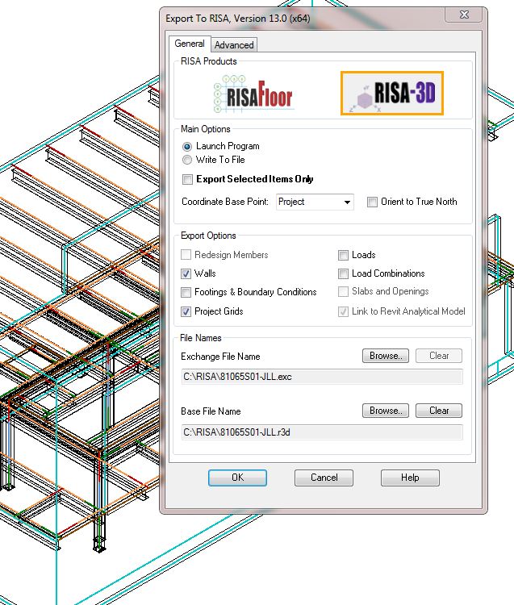Toggle the Slabs and Openings checkbox
The width and height of the screenshot is (514, 605).
pos(343,291)
